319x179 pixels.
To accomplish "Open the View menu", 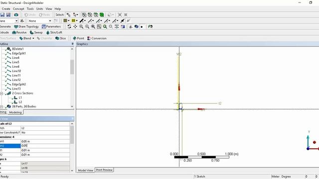I will tap(49, 9).
